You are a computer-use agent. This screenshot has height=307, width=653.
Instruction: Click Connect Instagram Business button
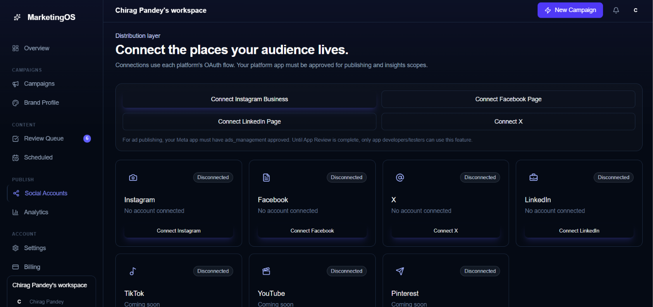(249, 99)
